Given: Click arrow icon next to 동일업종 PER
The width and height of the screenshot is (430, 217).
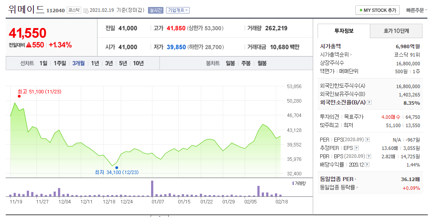Looking at the screenshot, I should [355, 179].
